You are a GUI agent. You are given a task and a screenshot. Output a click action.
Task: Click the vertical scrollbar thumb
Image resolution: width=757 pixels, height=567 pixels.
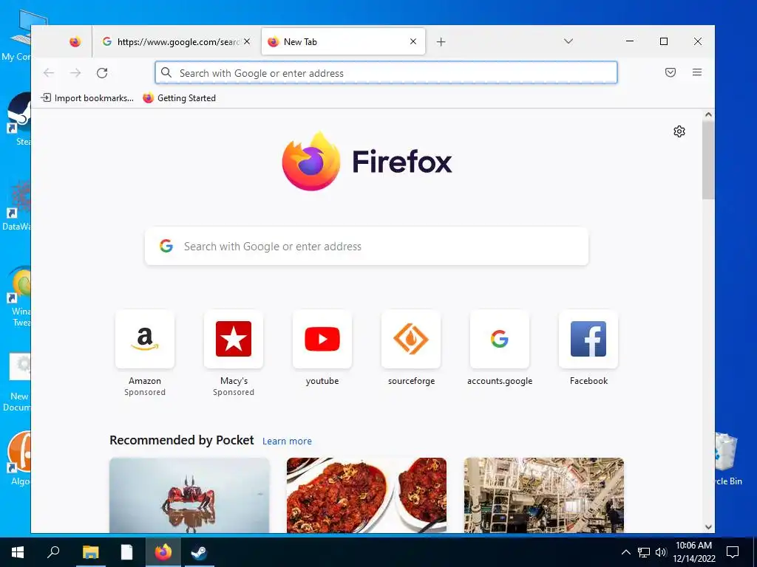point(708,159)
